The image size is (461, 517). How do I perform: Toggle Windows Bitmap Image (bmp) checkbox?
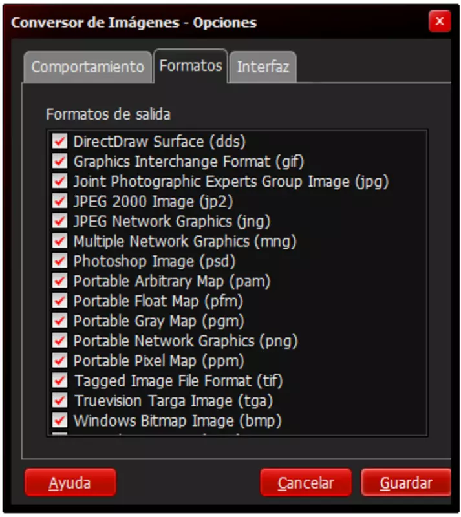coord(59,421)
